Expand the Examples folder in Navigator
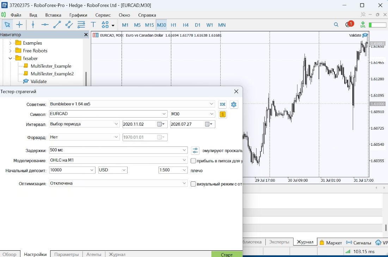 [10, 43]
